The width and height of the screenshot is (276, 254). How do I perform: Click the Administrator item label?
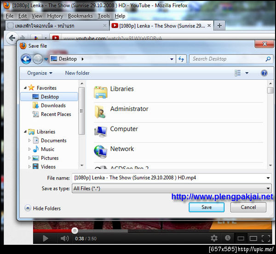[x=129, y=109]
